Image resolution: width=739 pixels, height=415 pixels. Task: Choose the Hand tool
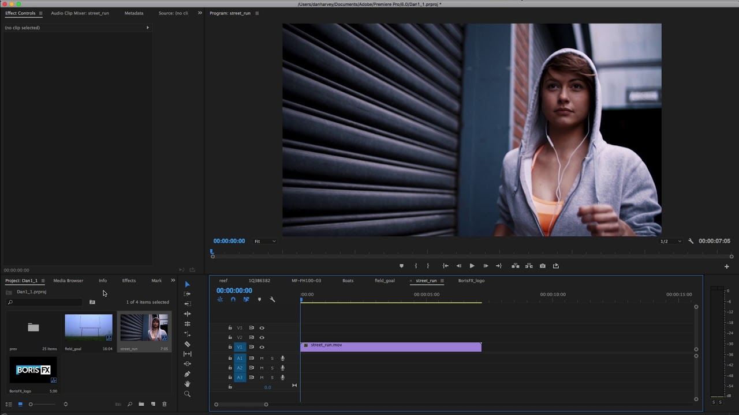click(187, 384)
